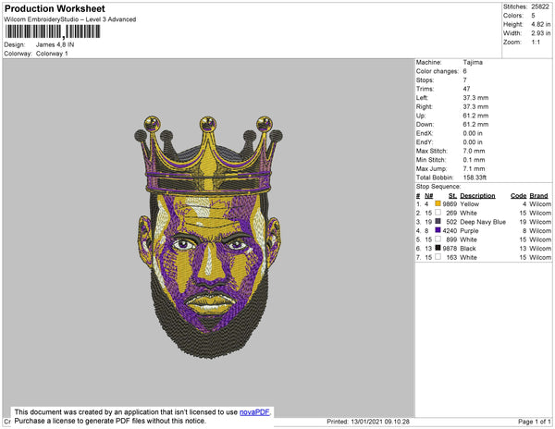Click the printed date '13/01/2021 09.10.28'
Screen dimensions: 555x429
[x=380, y=422]
